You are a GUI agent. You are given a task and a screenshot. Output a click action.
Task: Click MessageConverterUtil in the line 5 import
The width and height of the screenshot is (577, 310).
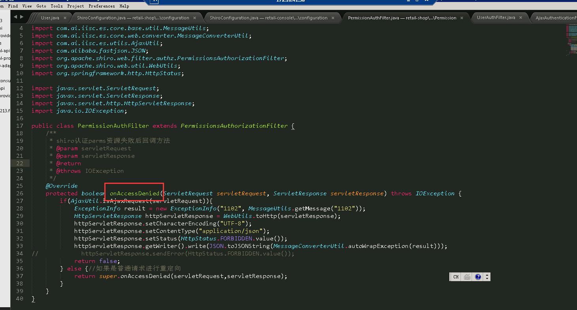(x=213, y=36)
